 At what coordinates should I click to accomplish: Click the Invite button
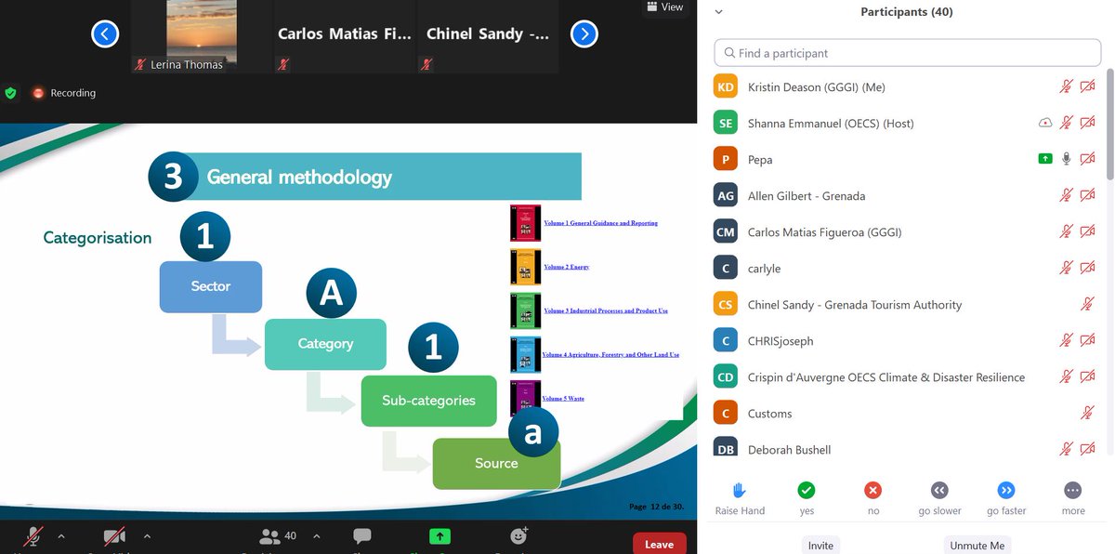(820, 545)
